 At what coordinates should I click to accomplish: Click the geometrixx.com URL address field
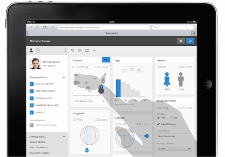point(104,27)
